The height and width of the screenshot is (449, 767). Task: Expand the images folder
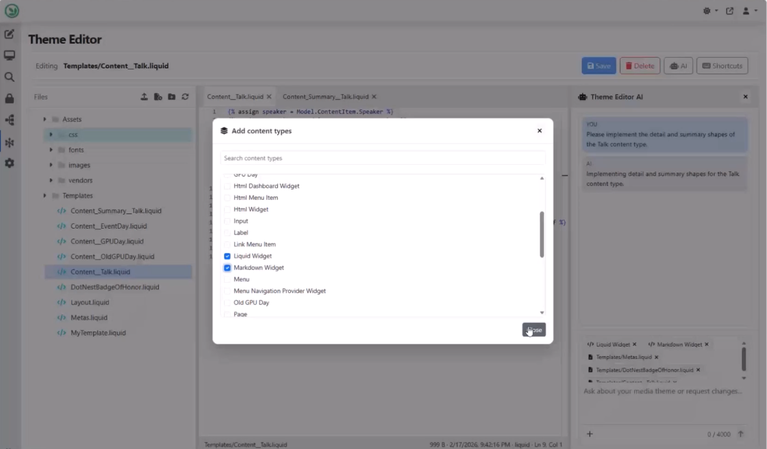click(x=51, y=166)
